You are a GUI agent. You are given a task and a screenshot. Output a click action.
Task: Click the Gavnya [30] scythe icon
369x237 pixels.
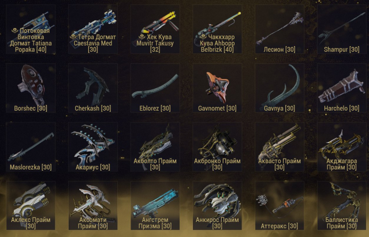279,88
